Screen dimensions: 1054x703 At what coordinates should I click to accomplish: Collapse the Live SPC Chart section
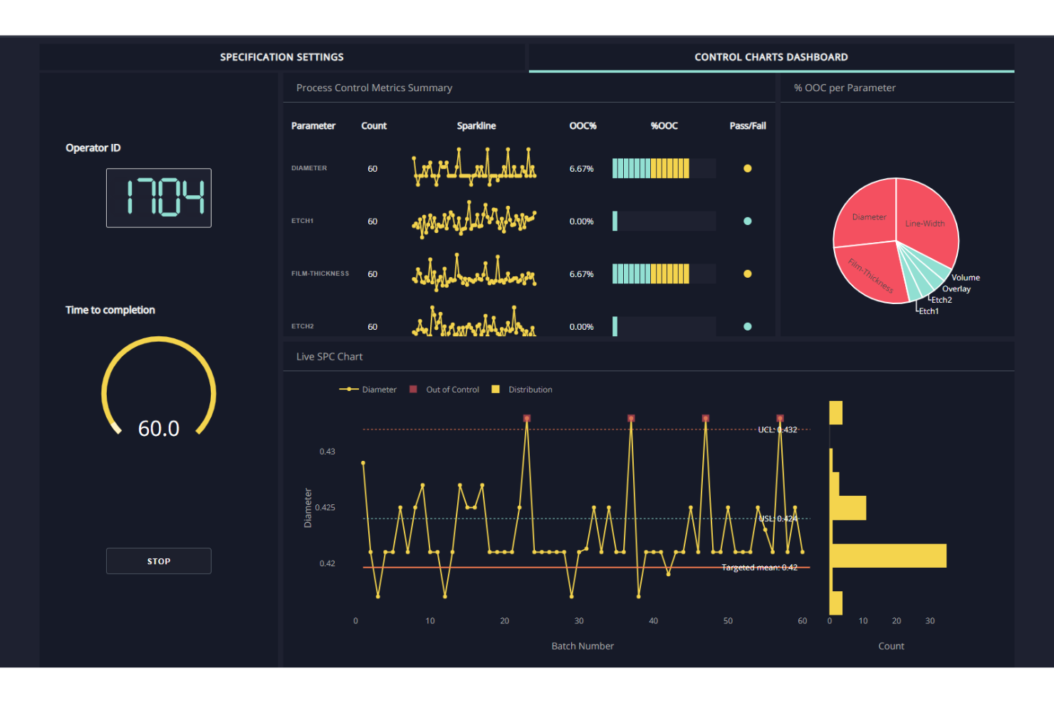click(329, 356)
